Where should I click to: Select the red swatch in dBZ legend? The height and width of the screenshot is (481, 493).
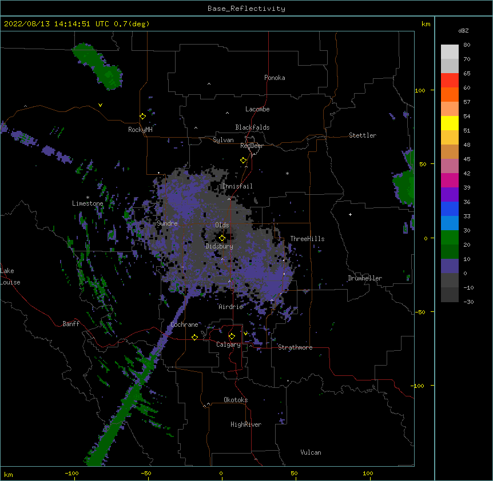pos(450,80)
